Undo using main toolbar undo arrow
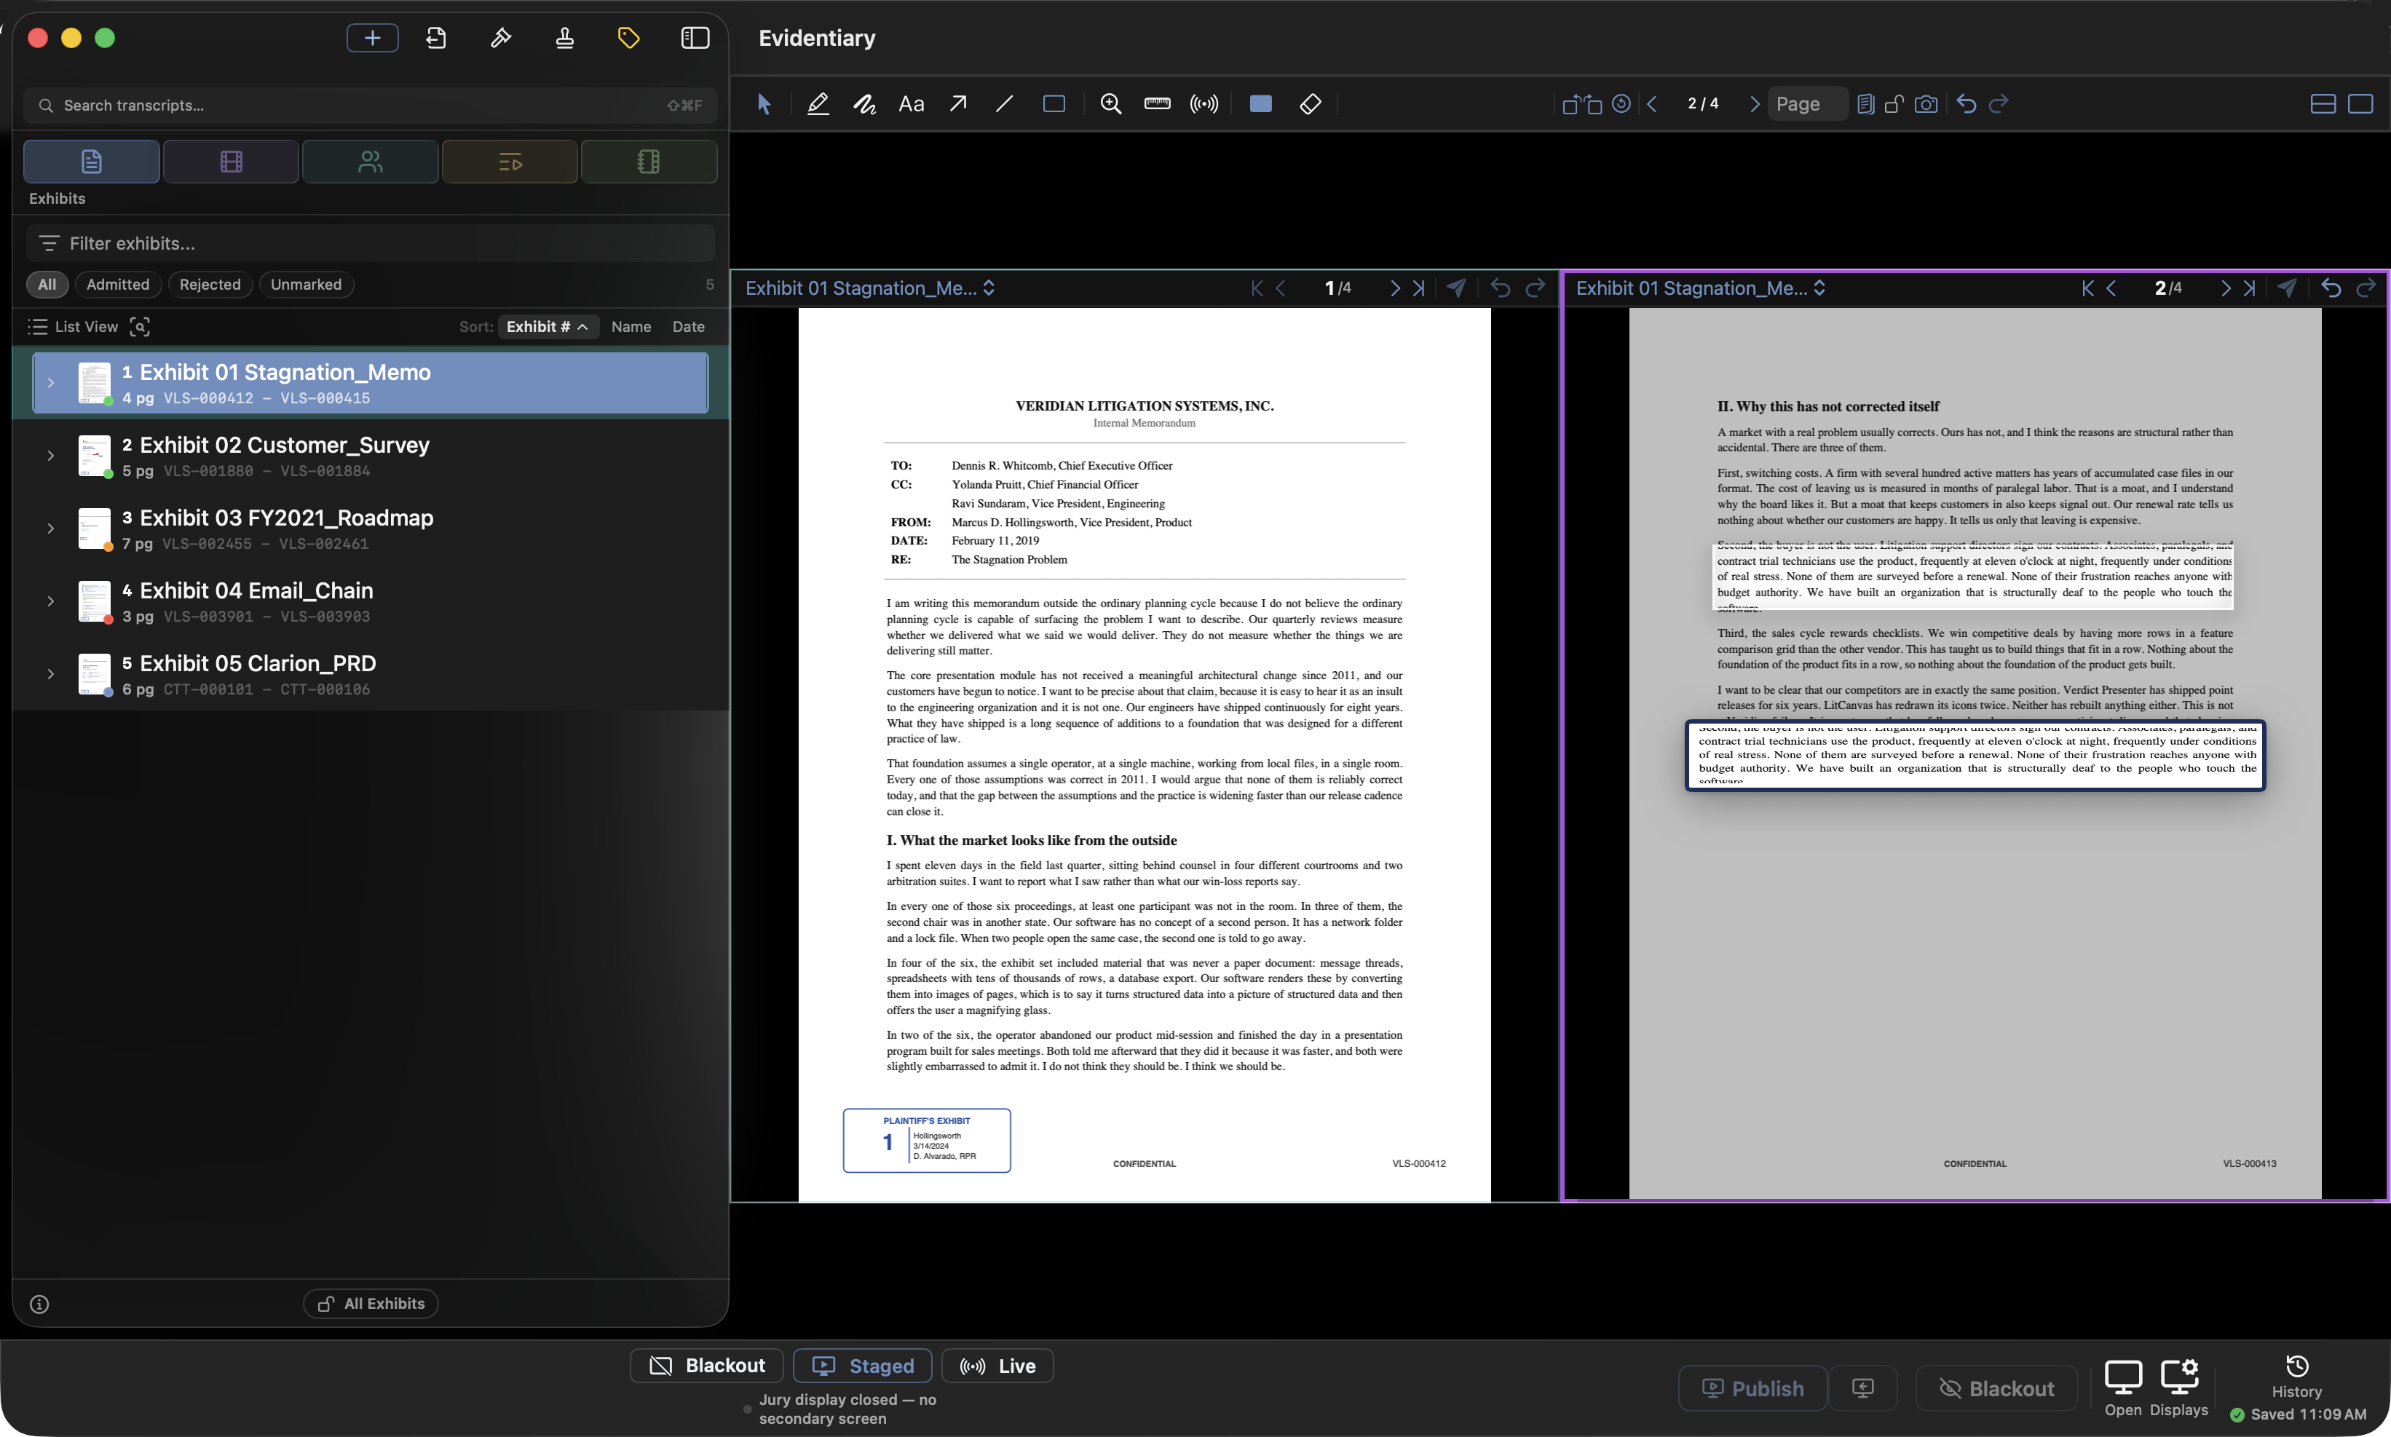Image resolution: width=2391 pixels, height=1437 pixels. tap(1966, 103)
